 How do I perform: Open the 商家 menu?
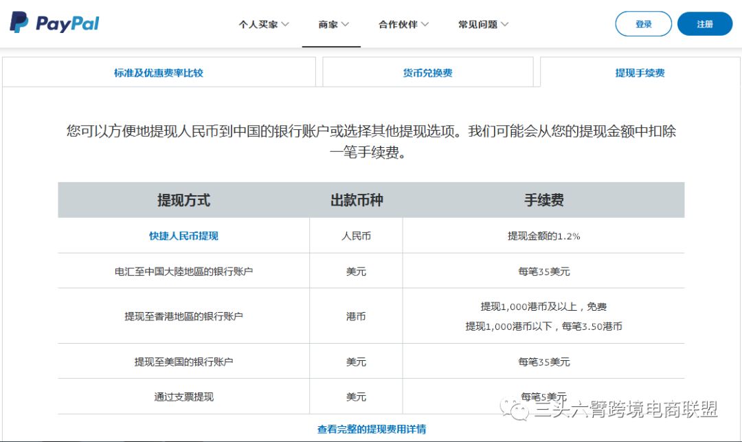(x=333, y=24)
